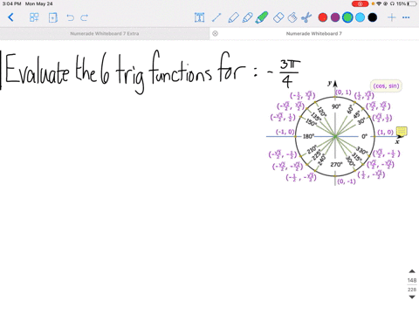419x314 pixels.
Task: Select the unit circle diagram image
Action: tap(335, 136)
